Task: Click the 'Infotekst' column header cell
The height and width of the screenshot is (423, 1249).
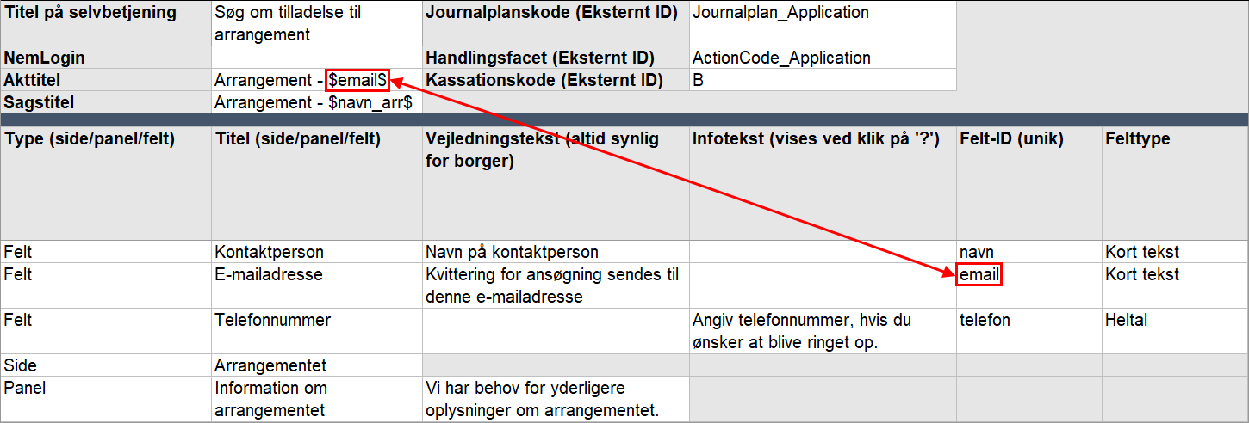Action: tap(822, 183)
